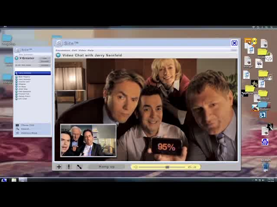The width and height of the screenshot is (277, 207).
Task: Adjust the yellow volume slider handle
Action: point(167,167)
